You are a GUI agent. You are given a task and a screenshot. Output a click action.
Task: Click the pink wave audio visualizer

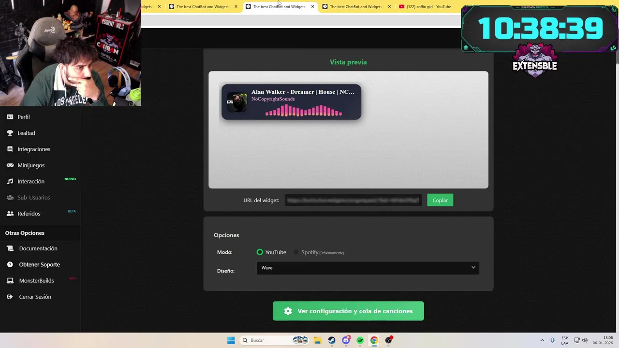[304, 111]
